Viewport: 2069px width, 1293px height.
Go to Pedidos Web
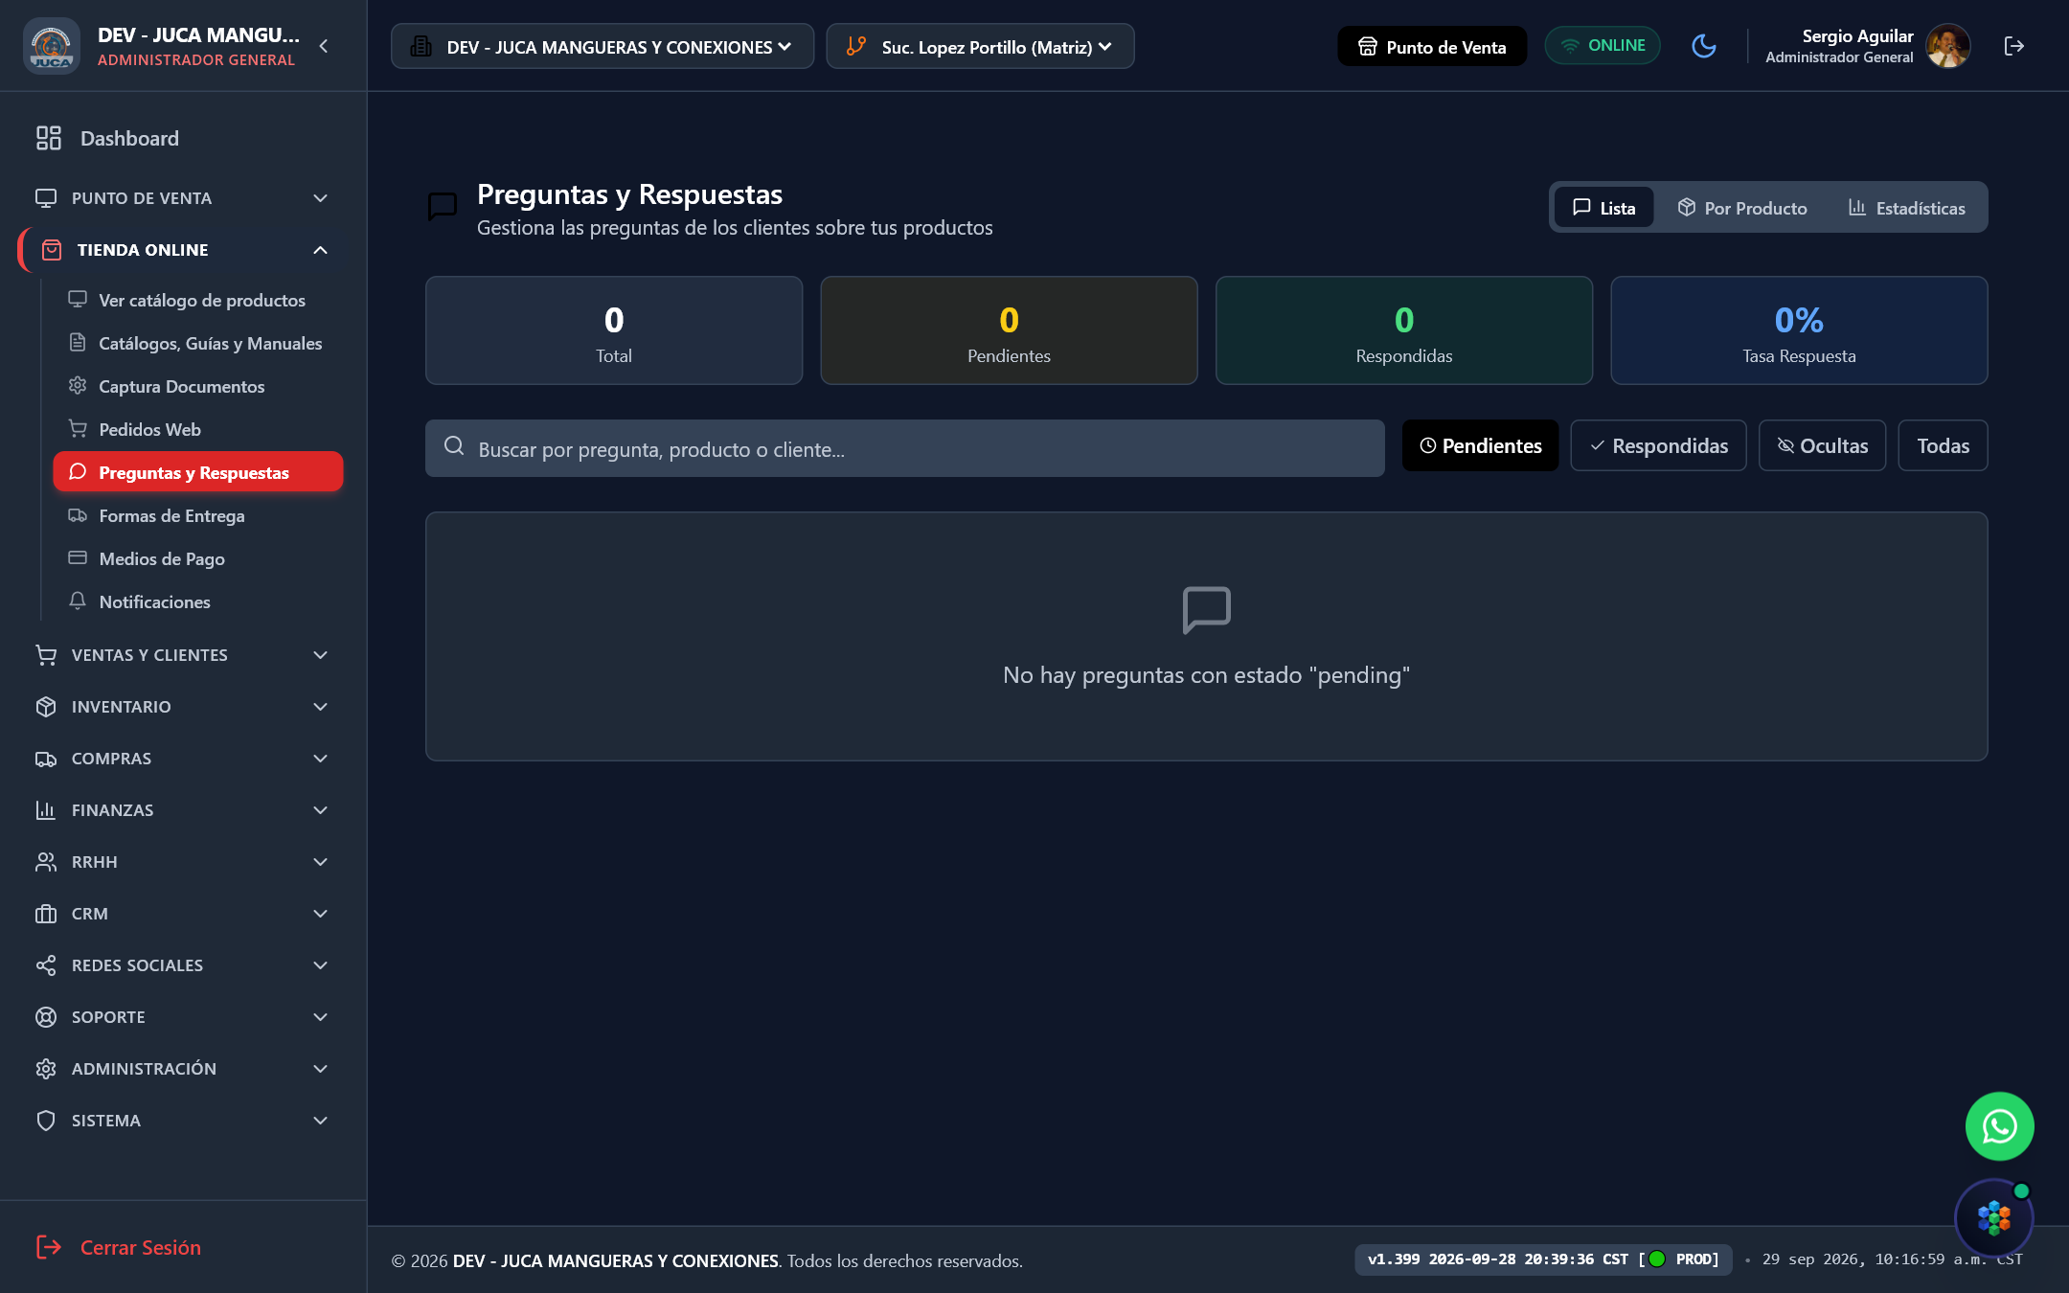click(198, 429)
